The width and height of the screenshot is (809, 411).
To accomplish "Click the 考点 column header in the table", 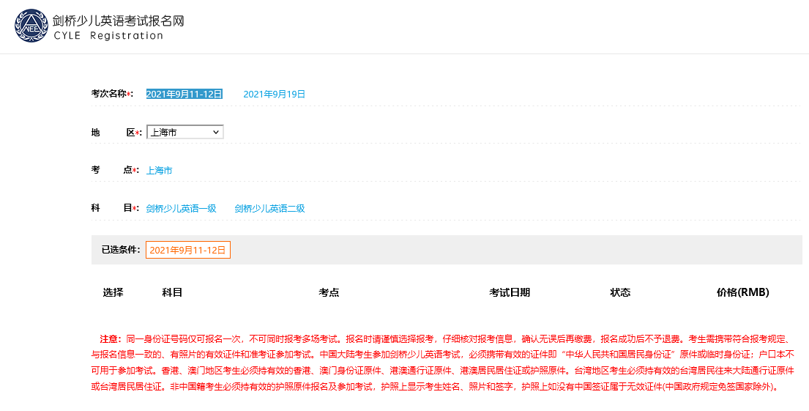I will [329, 292].
